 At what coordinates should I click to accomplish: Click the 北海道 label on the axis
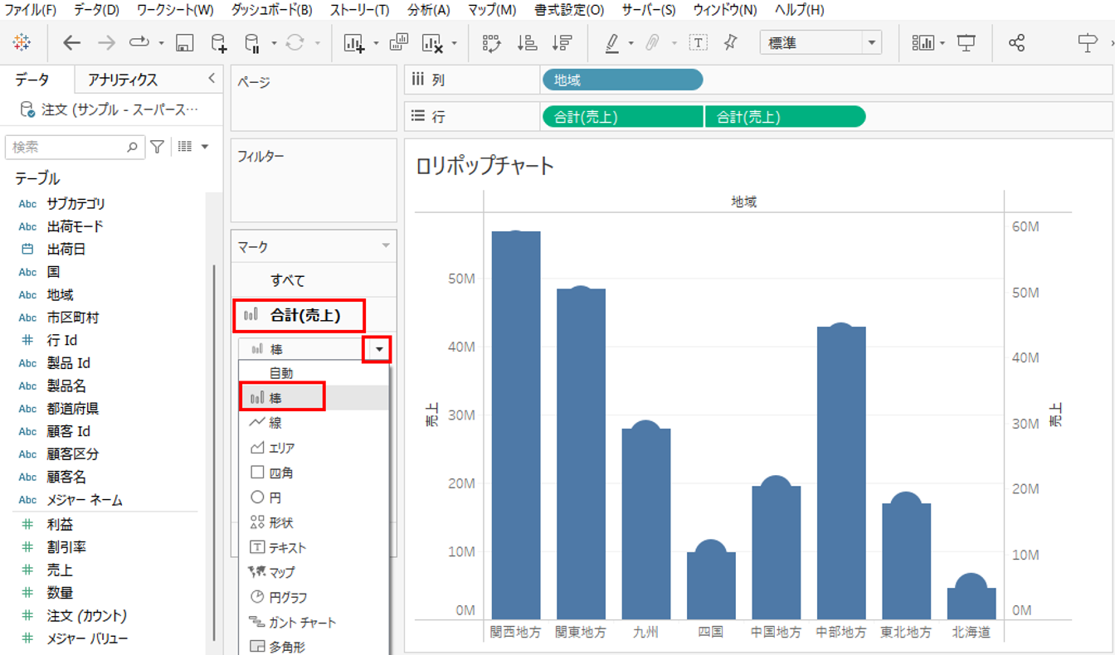(971, 632)
